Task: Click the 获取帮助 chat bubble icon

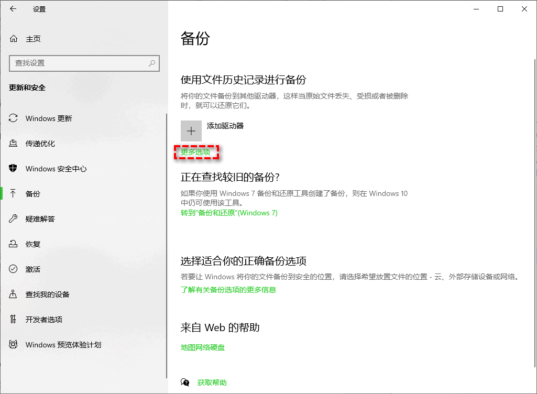Action: tap(184, 382)
